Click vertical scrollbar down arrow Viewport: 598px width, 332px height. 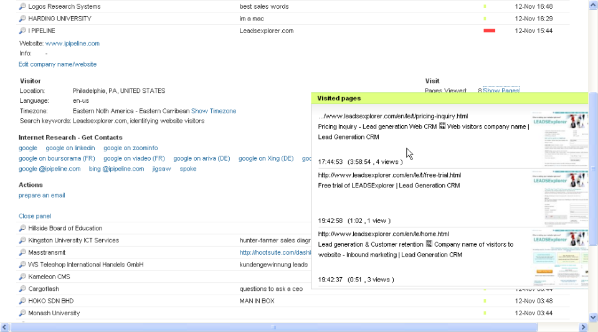coord(593,317)
